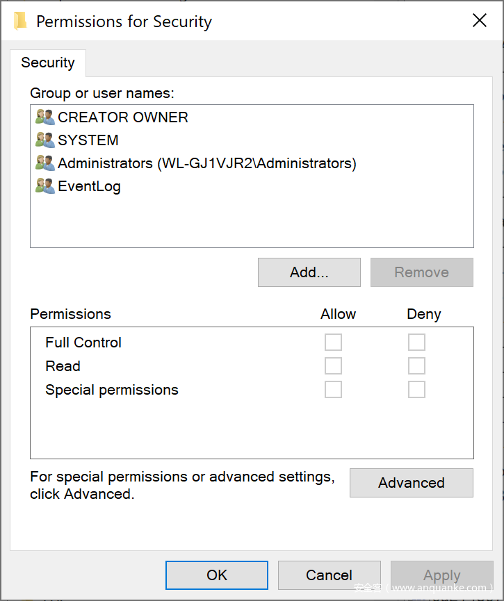Click the SYSTEM group icon

(x=45, y=140)
